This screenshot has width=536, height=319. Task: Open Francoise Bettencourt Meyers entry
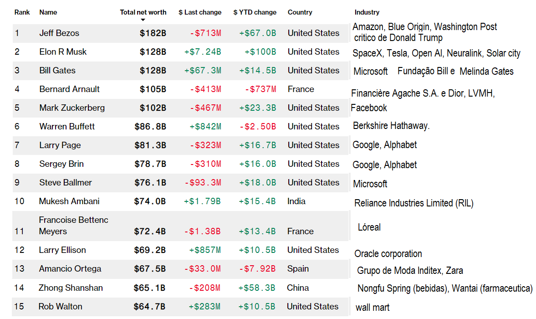click(73, 226)
